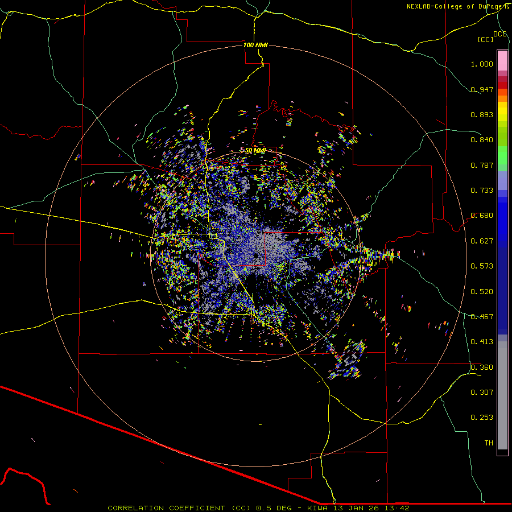Image resolution: width=512 pixels, height=512 pixels.
Task: Click the [CC] legend unit label
Action: (486, 39)
